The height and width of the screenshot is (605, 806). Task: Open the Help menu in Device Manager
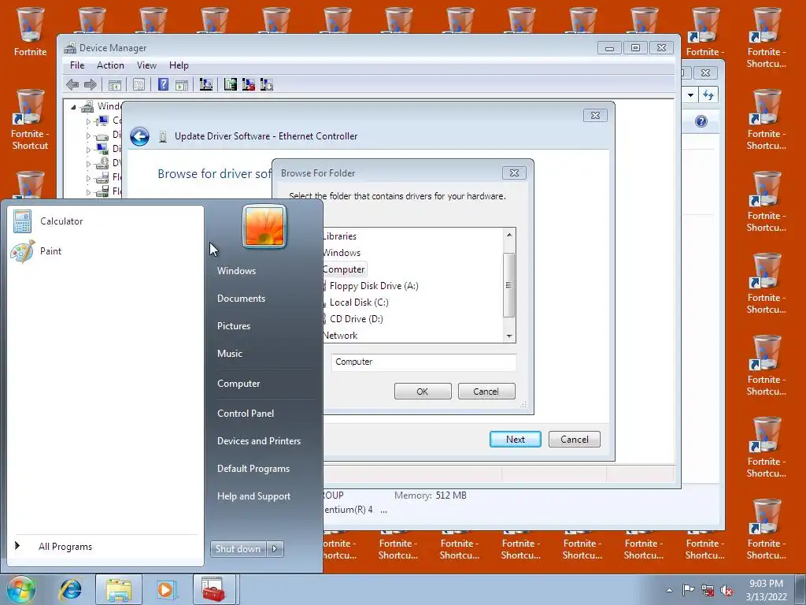click(179, 65)
